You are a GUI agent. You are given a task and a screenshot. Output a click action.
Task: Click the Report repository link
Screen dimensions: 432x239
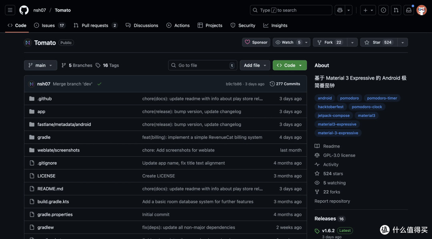click(x=332, y=201)
